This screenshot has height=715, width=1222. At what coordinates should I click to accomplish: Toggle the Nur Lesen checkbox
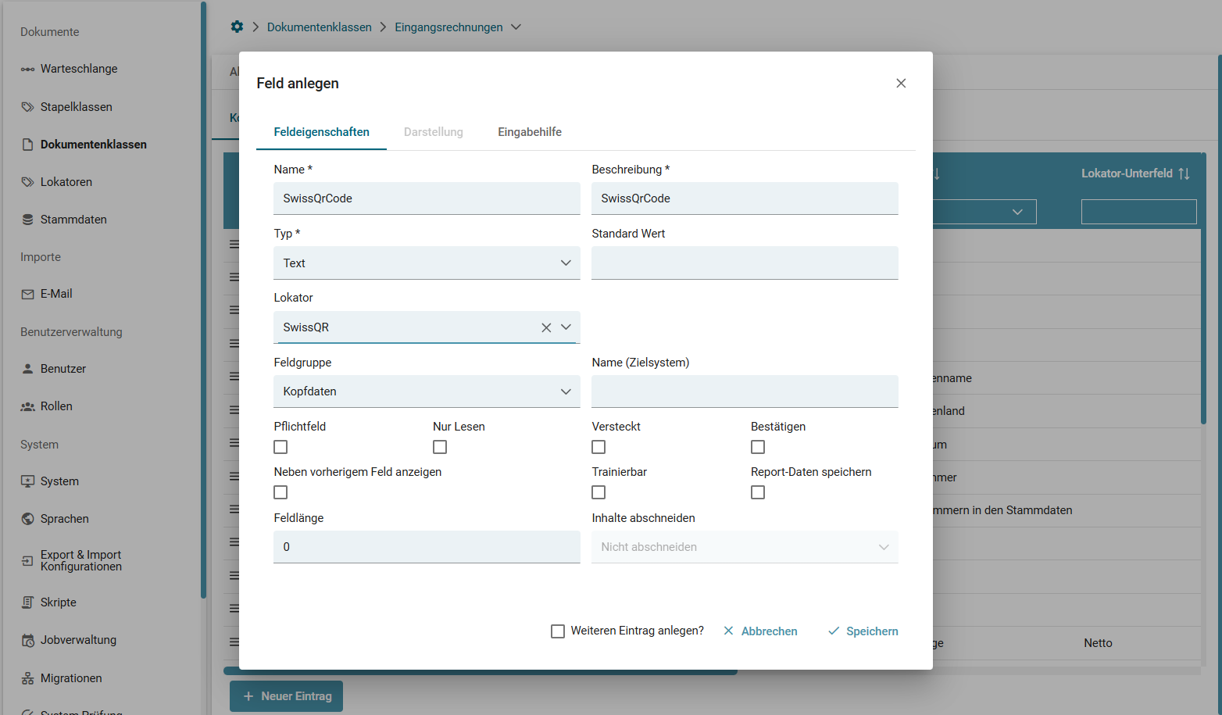pyautogui.click(x=440, y=447)
